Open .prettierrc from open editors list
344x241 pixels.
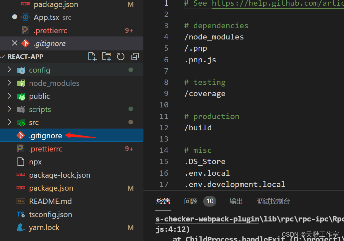tap(50, 30)
